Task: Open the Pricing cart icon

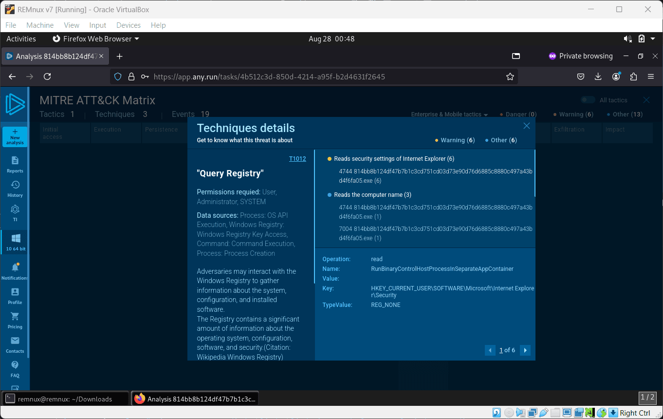Action: pos(15,320)
